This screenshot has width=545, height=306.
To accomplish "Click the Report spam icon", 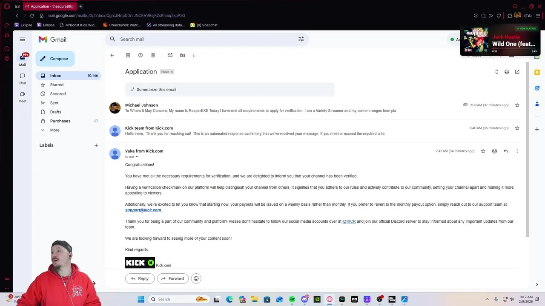I will tap(141, 55).
